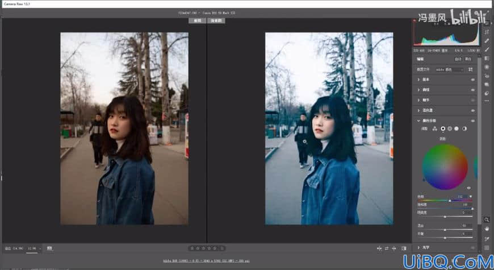Screen dimensions: 494x270
Task: Select the Midtones color grading circle
Action: (450, 128)
